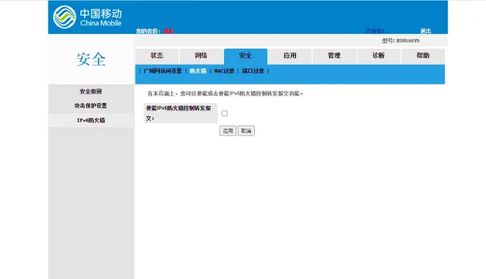Open the 应用 tab

(x=290, y=56)
